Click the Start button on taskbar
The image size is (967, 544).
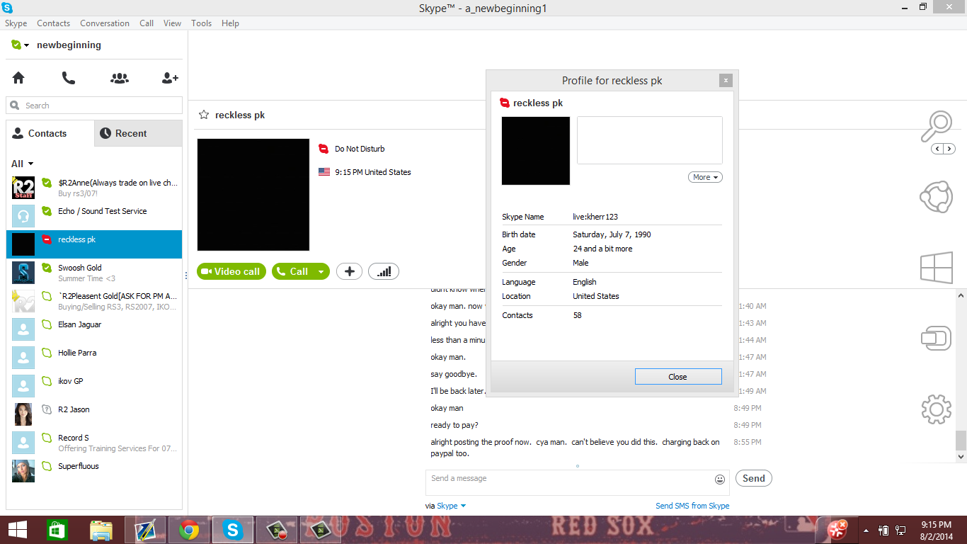18,530
